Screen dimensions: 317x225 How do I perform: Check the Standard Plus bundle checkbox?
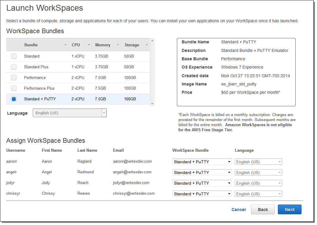(x=14, y=67)
